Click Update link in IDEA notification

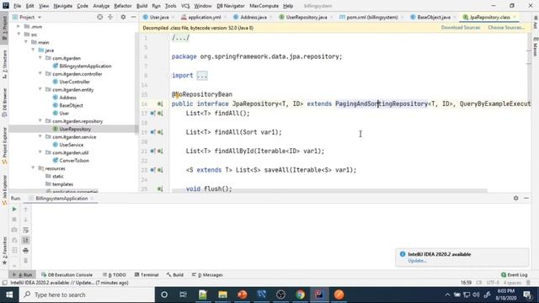(417, 261)
